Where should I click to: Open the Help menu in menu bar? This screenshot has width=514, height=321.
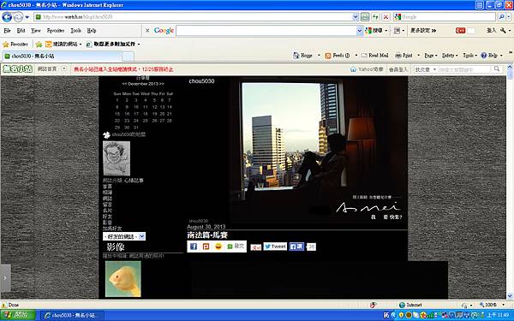coord(92,31)
